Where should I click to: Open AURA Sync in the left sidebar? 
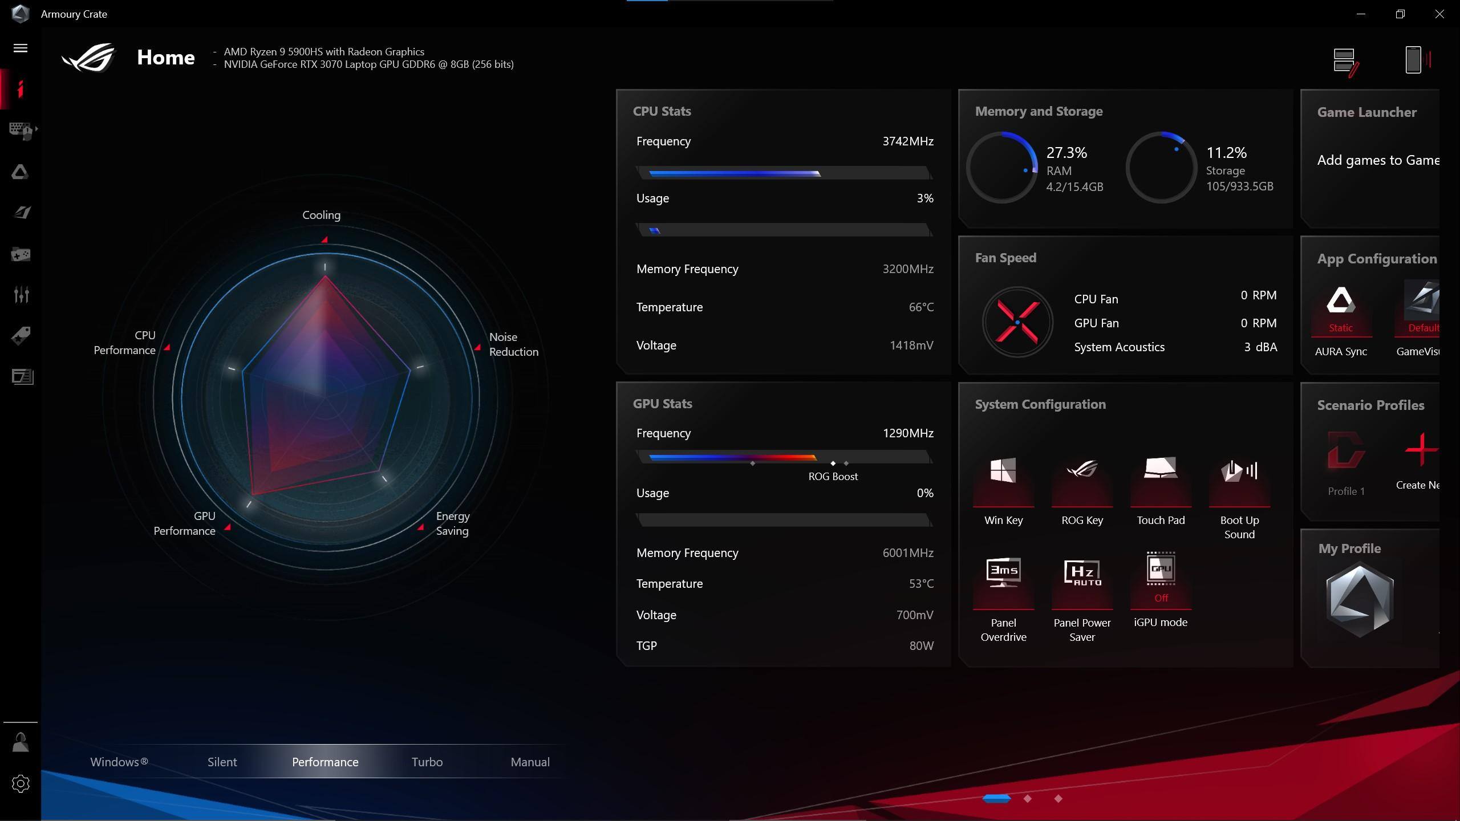click(x=21, y=172)
